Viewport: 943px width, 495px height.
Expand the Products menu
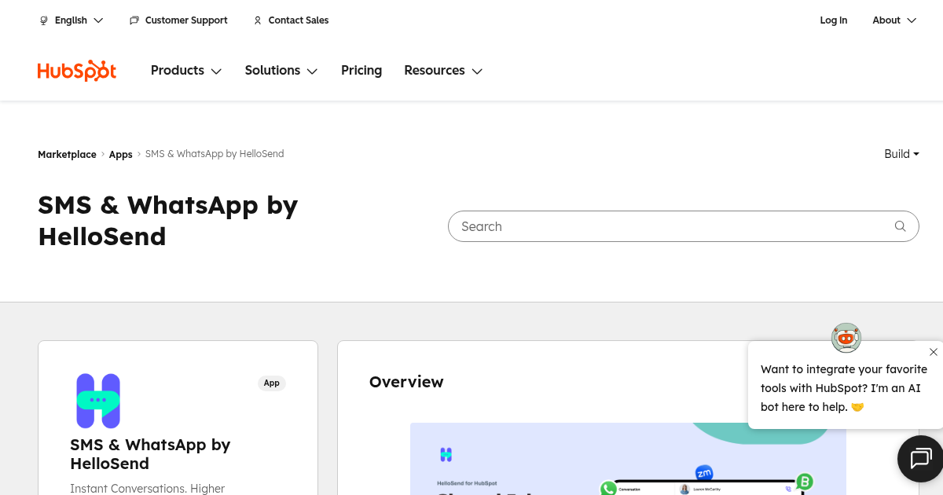point(186,71)
